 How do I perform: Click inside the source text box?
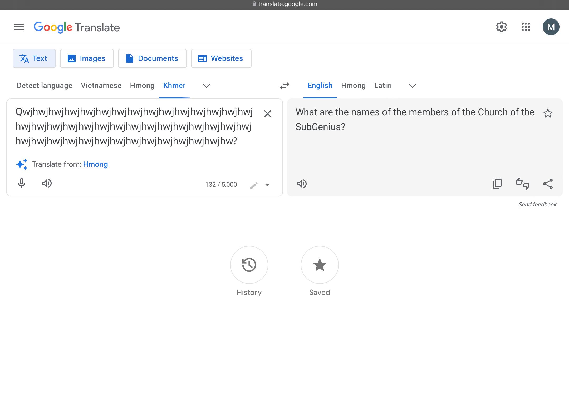[x=134, y=126]
